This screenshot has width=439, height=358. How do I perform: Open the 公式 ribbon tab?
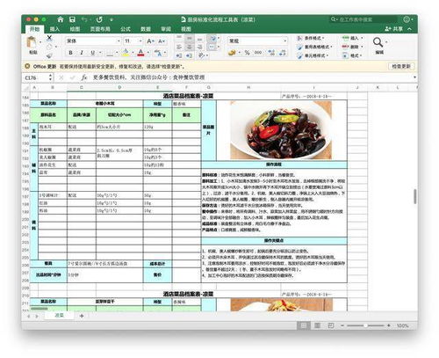pyautogui.click(x=126, y=29)
